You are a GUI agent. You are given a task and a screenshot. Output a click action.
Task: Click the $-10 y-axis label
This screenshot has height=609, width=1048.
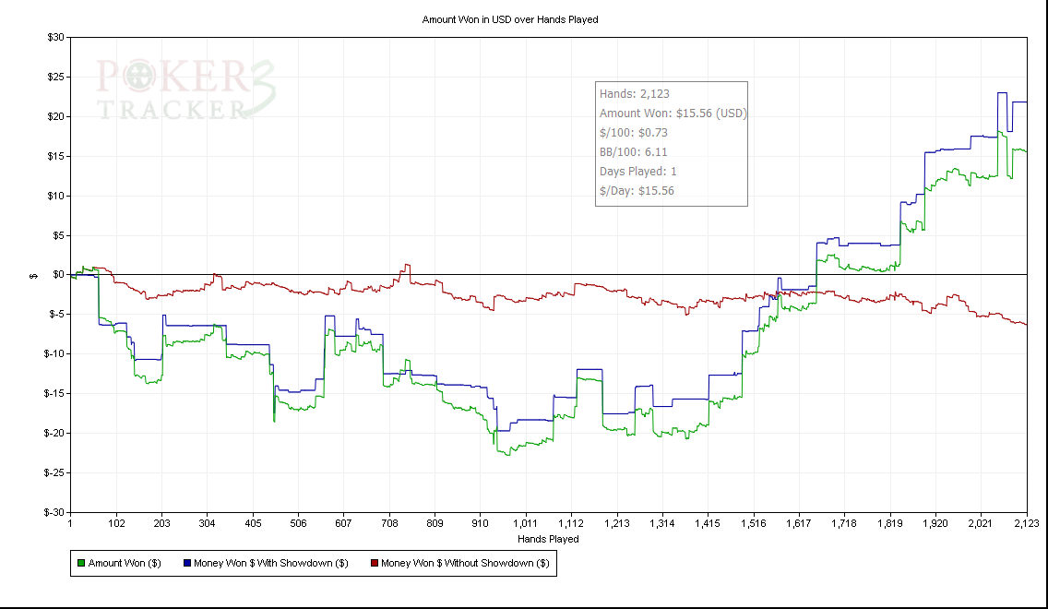click(x=54, y=353)
